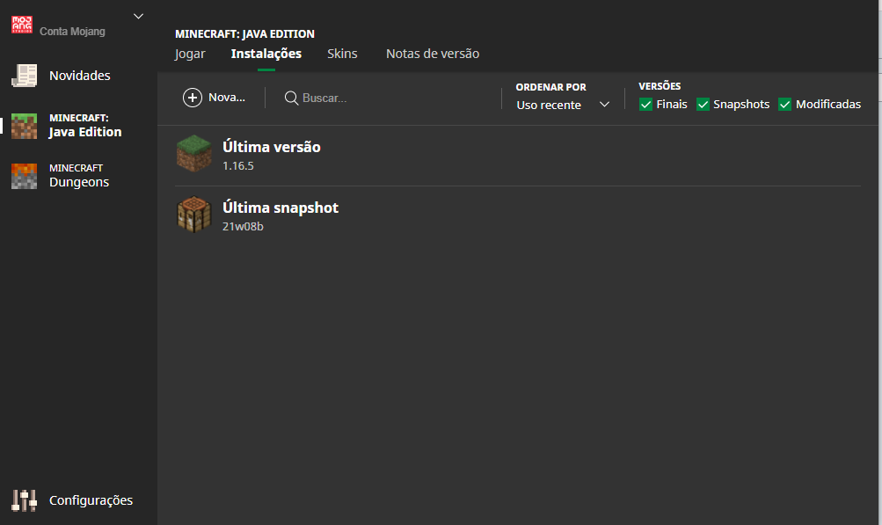Go to Notas de versão tab
882x525 pixels.
433,54
